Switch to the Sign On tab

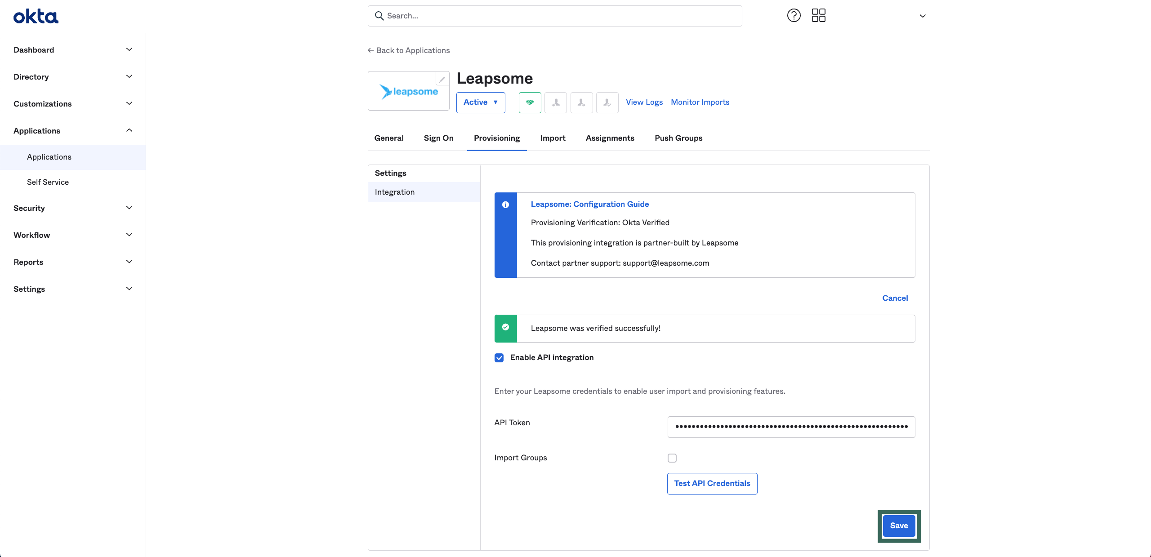coord(438,138)
